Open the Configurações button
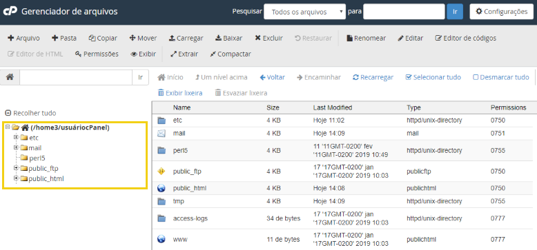Screen dimensions: 537x250 [x=501, y=12]
